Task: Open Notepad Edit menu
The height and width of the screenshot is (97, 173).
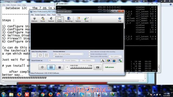Action: [x=8, y=5]
